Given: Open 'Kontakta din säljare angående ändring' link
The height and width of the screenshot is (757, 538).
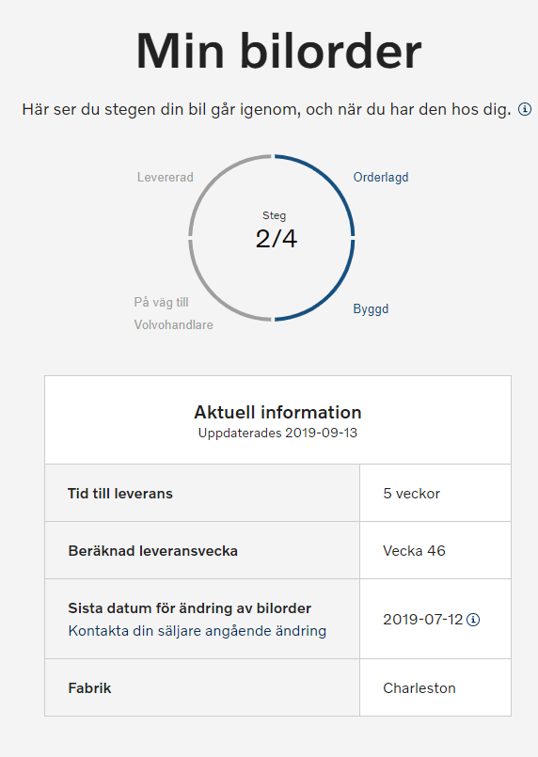Looking at the screenshot, I should (197, 631).
